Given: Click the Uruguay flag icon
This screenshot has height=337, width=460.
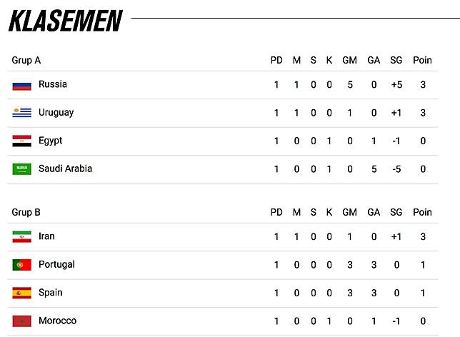Looking at the screenshot, I should 21,113.
